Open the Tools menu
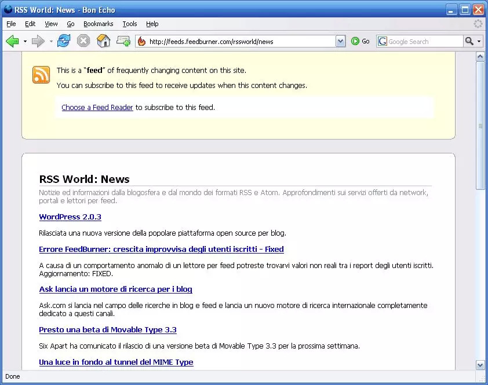Image resolution: width=488 pixels, height=385 pixels. click(x=130, y=24)
